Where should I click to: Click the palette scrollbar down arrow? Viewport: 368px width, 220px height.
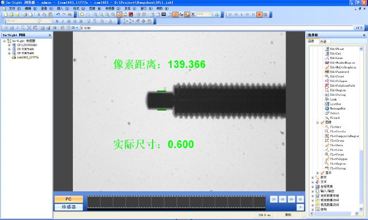pyautogui.click(x=361, y=209)
